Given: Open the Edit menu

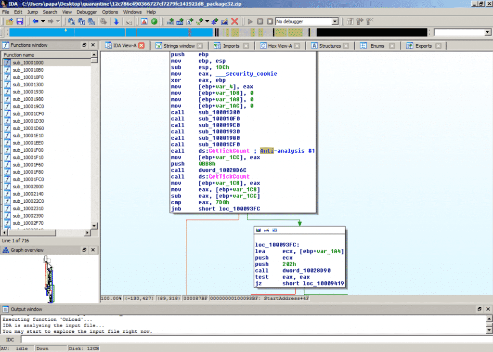Looking at the screenshot, I should pyautogui.click(x=18, y=12).
